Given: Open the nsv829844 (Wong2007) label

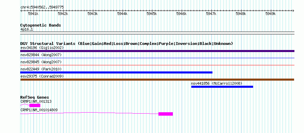Looking at the screenshot, I should (x=41, y=55).
